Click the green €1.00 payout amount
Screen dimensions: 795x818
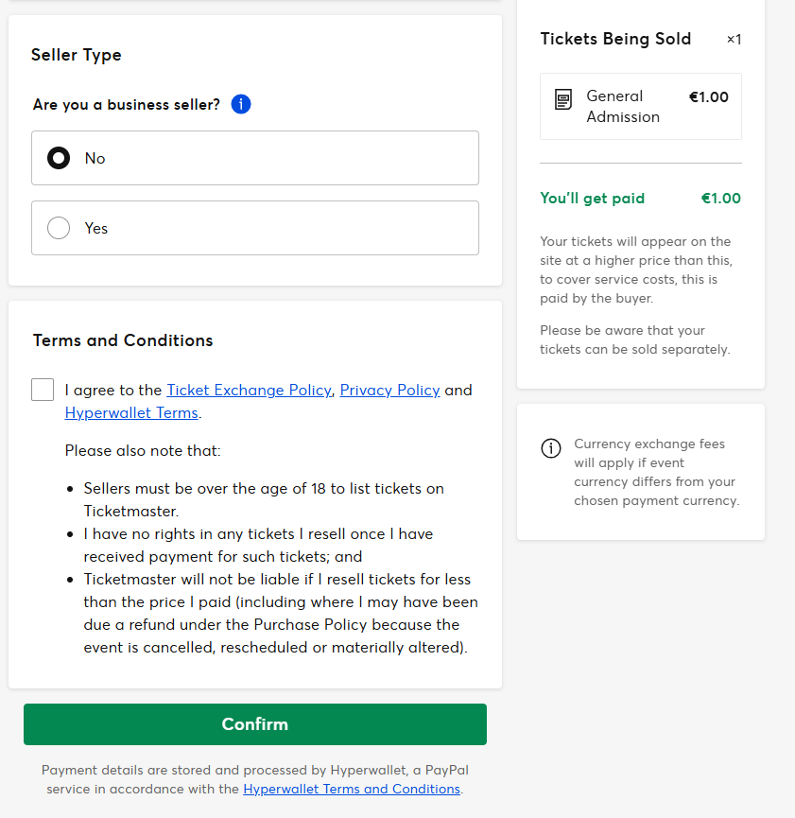tap(720, 199)
